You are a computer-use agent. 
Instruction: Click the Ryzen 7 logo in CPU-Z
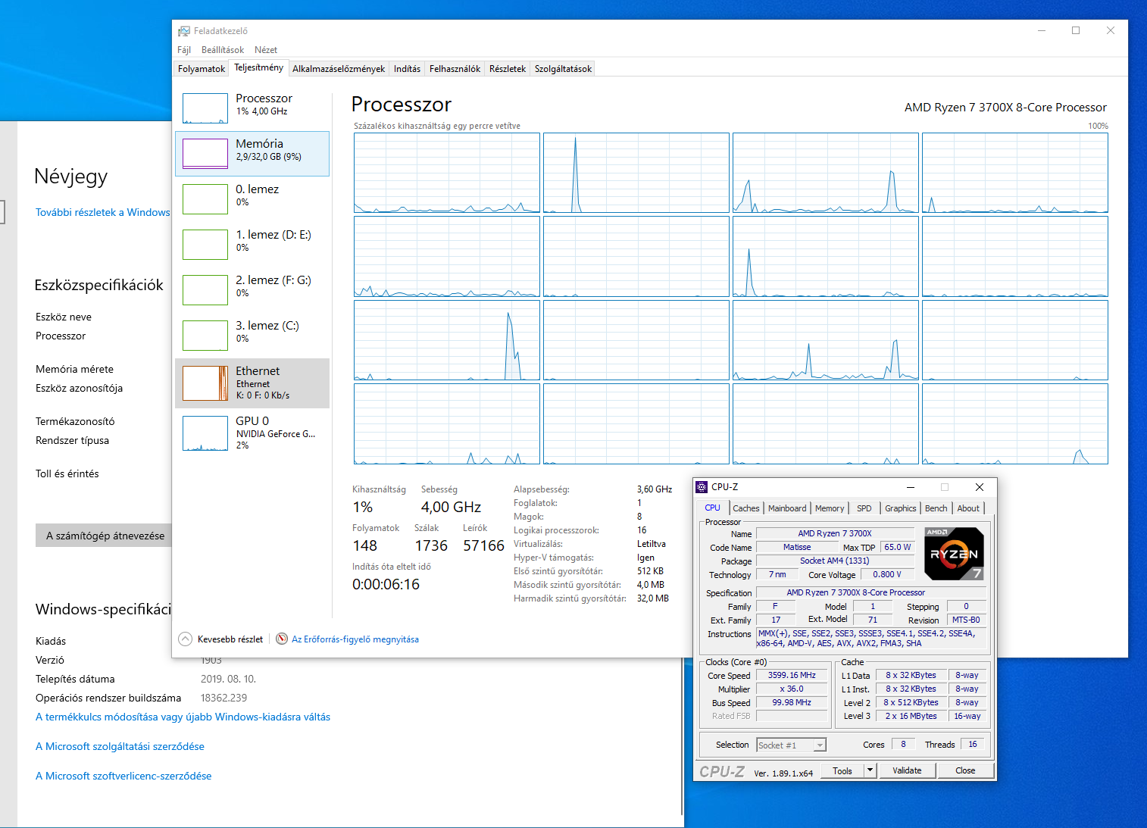pyautogui.click(x=955, y=554)
